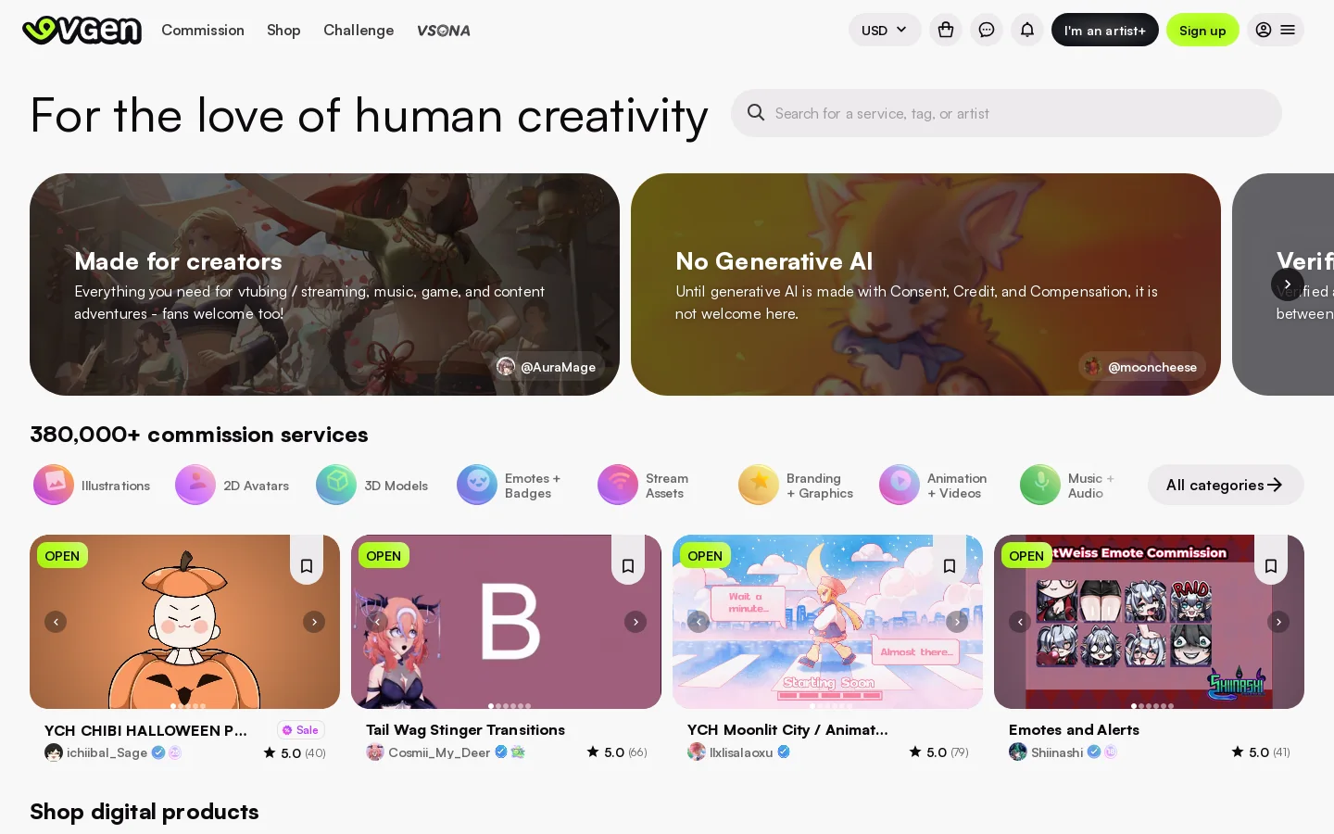1334x834 pixels.
Task: Advance the banner carousel with the right arrow
Action: point(1288,284)
